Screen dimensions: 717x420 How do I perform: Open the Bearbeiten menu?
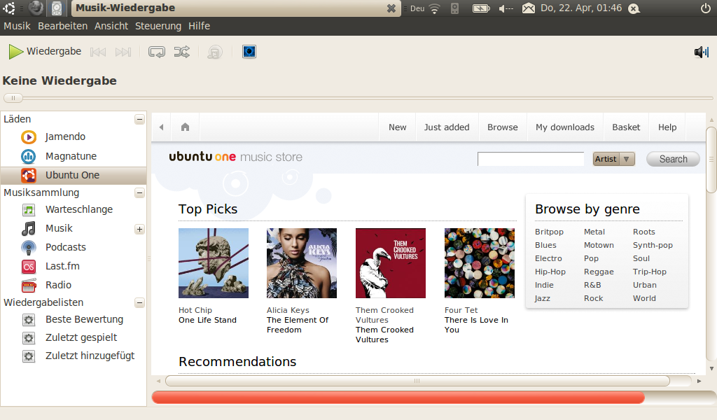(62, 26)
